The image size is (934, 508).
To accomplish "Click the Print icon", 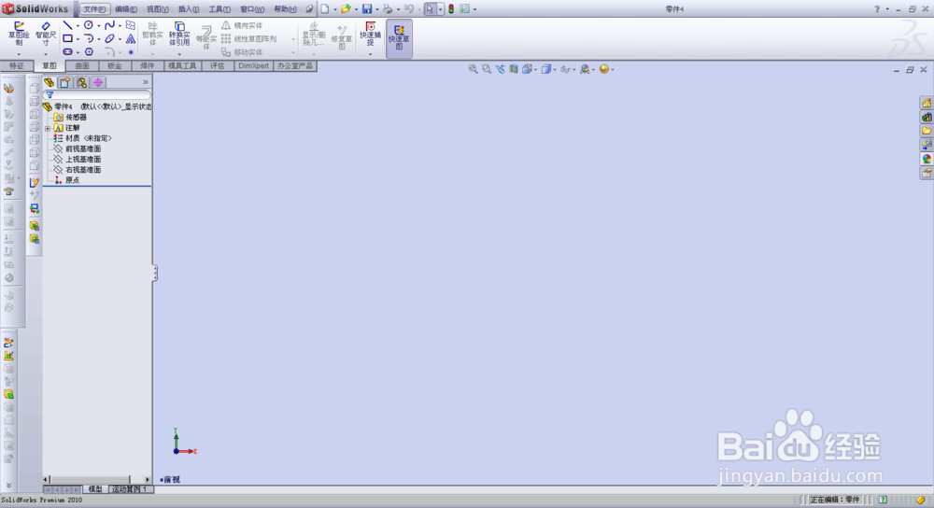I will (x=388, y=9).
